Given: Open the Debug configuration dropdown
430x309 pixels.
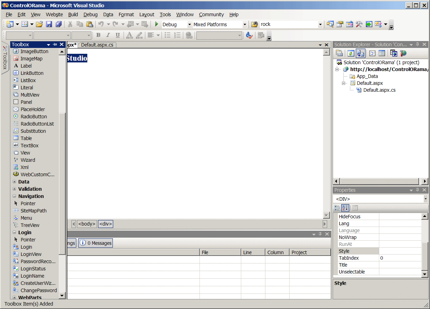Looking at the screenshot, I should click(x=189, y=24).
